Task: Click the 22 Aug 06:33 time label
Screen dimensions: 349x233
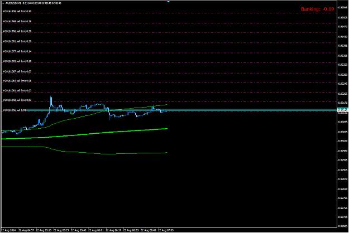Action: click(x=131, y=230)
